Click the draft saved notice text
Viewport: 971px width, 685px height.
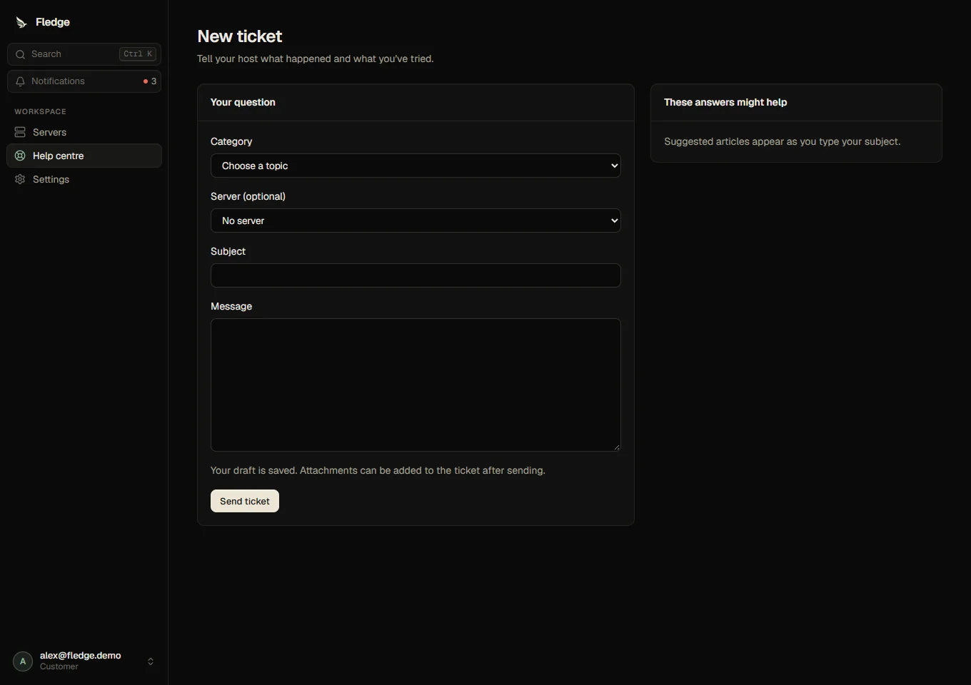pos(378,470)
